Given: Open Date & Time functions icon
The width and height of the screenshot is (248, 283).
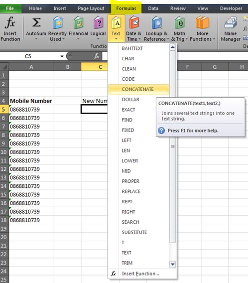Looking at the screenshot, I should (x=134, y=22).
